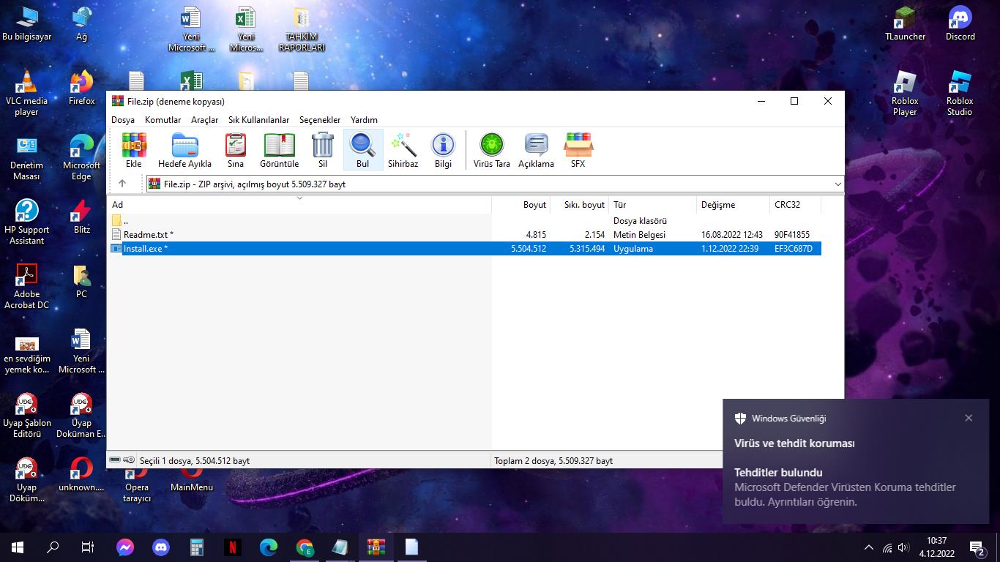
Task: Create SFX self-extracting archive
Action: (578, 150)
